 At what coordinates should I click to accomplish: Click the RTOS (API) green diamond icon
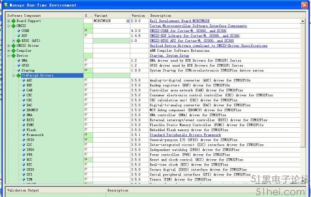click(18, 40)
